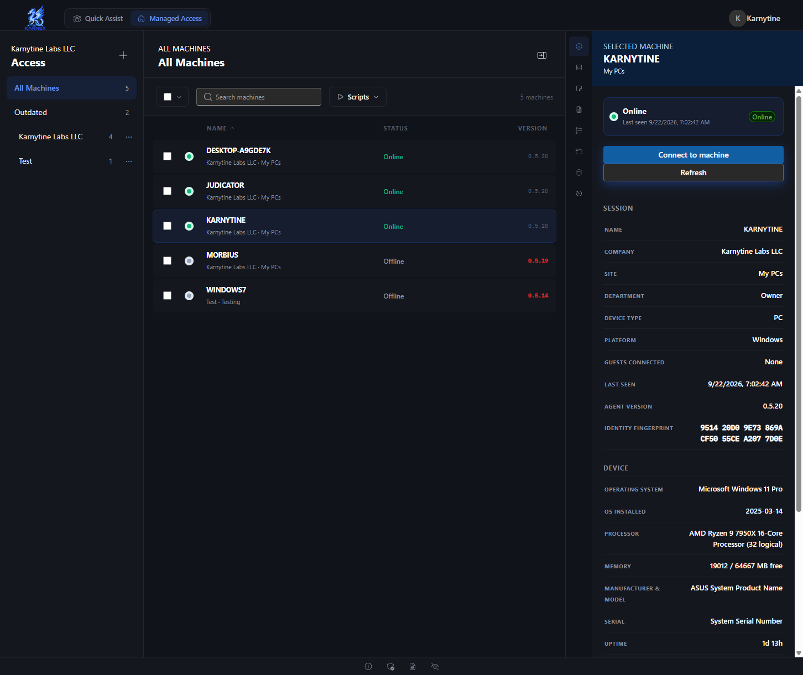Click the STATUS column header
This screenshot has width=803, height=675.
[x=395, y=128]
